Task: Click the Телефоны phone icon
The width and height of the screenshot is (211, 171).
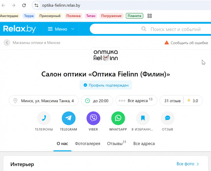Action: (x=44, y=118)
